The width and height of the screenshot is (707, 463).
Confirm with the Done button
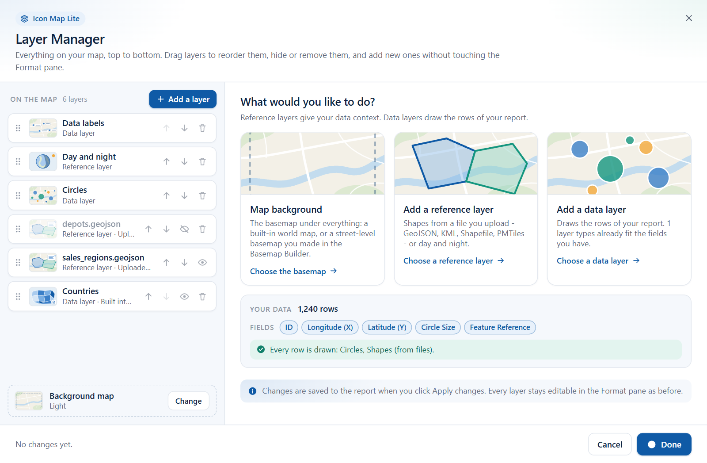tap(664, 444)
